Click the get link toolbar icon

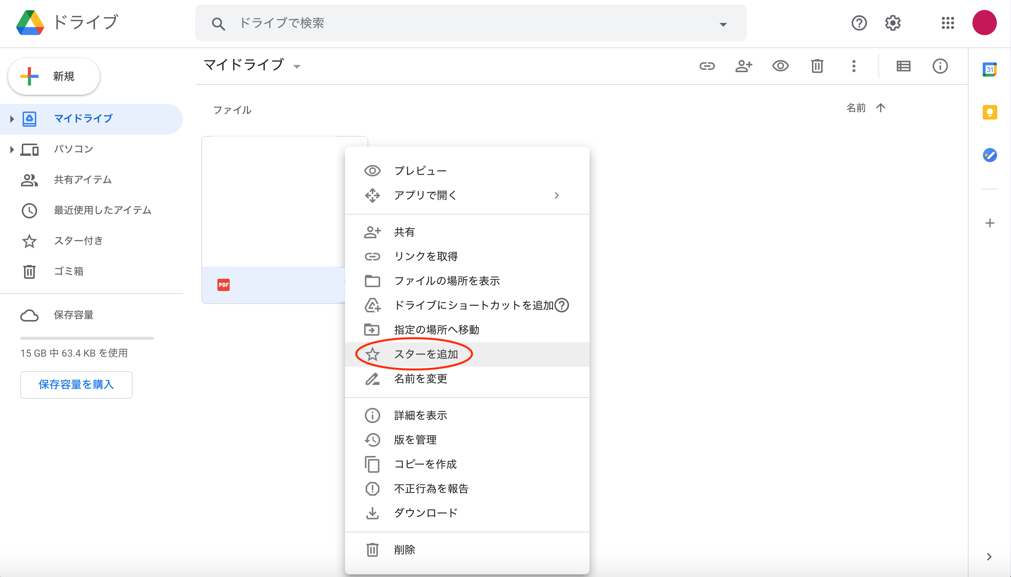707,66
